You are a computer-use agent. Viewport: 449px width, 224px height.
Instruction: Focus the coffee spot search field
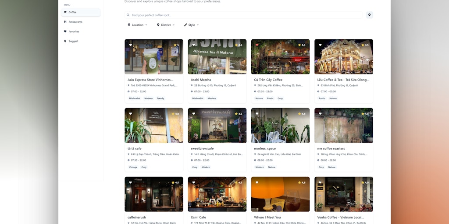click(244, 15)
